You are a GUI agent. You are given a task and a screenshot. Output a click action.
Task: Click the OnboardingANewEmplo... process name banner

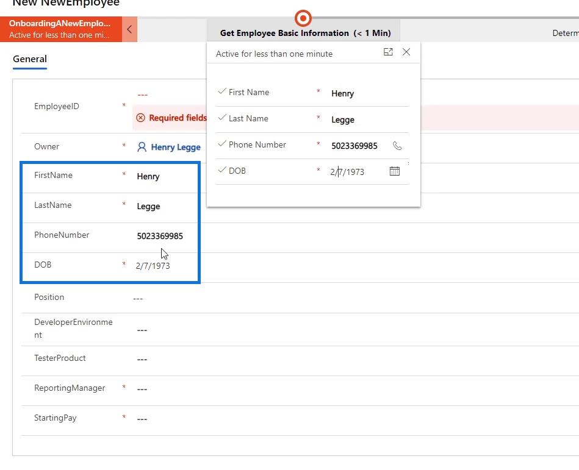(x=61, y=29)
